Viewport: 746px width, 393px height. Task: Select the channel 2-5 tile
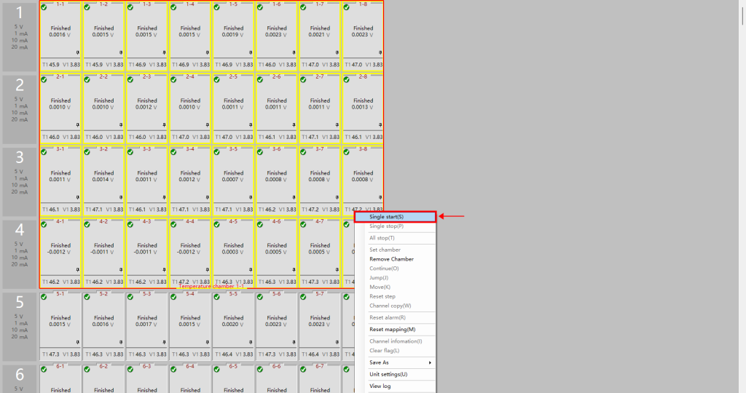[x=233, y=107]
